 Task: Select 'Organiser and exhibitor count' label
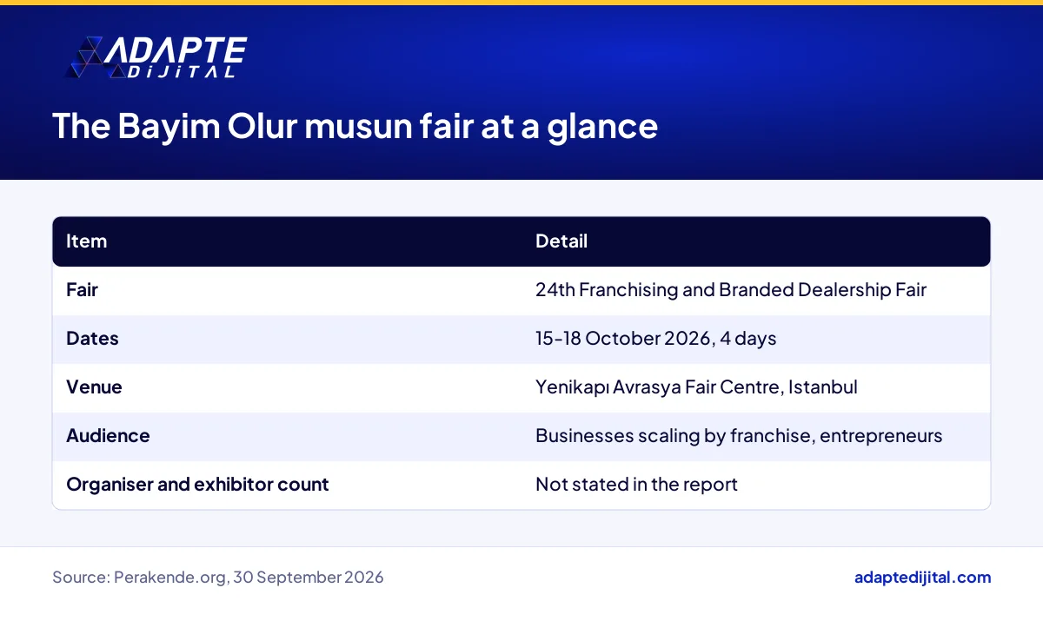point(197,485)
